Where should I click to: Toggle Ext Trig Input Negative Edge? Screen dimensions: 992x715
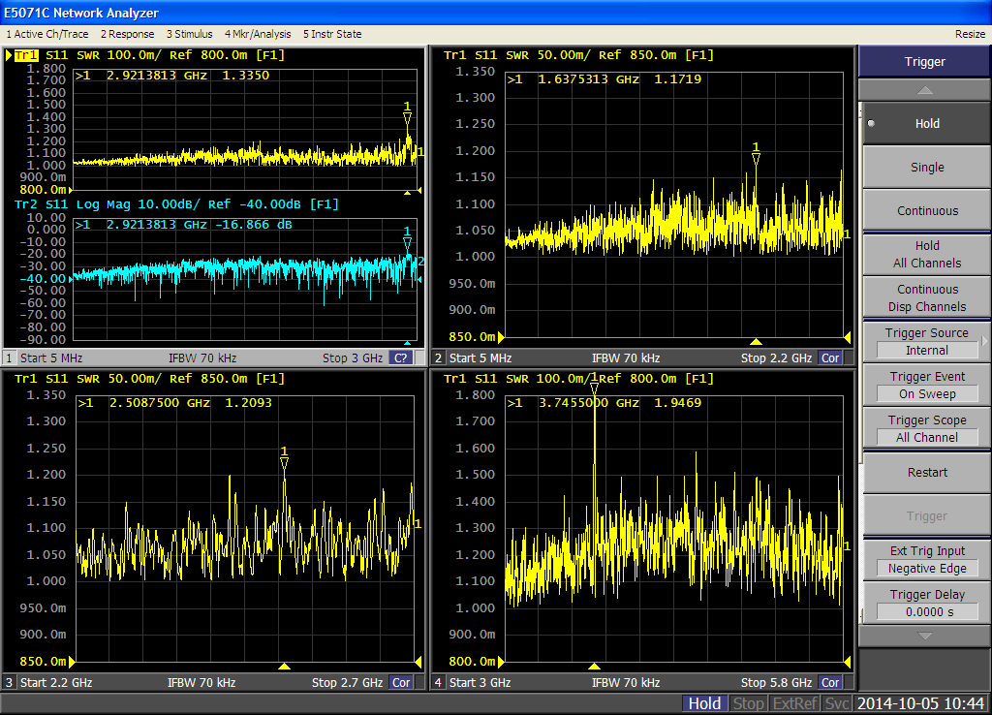click(926, 560)
